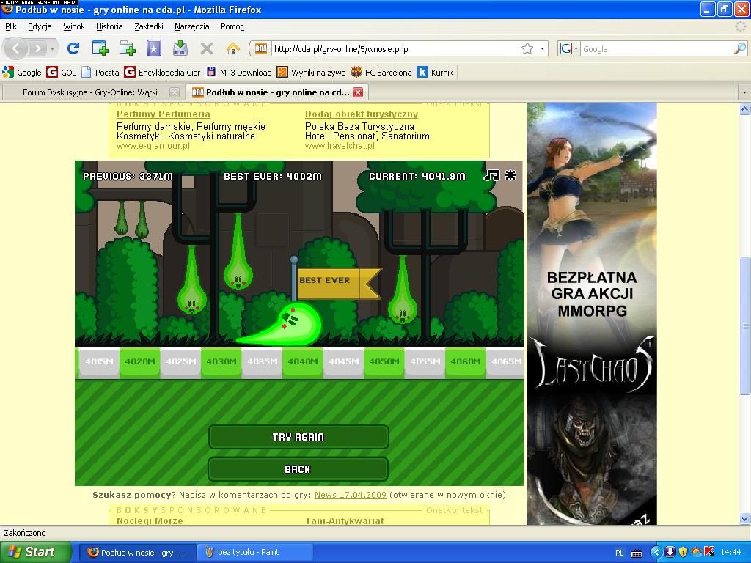Screen dimensions: 751x563
Task: Click the scrollbar up arrow
Action: [744, 109]
